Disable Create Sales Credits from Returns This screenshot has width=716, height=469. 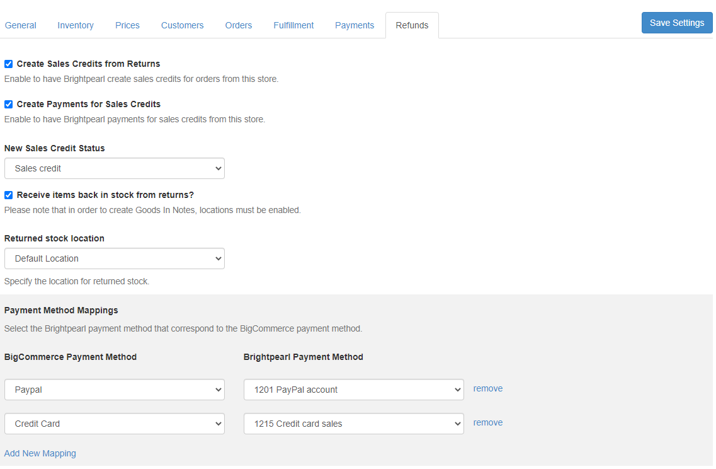pyautogui.click(x=8, y=64)
